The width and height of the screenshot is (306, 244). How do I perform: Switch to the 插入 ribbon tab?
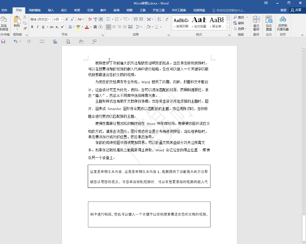tap(51, 10)
